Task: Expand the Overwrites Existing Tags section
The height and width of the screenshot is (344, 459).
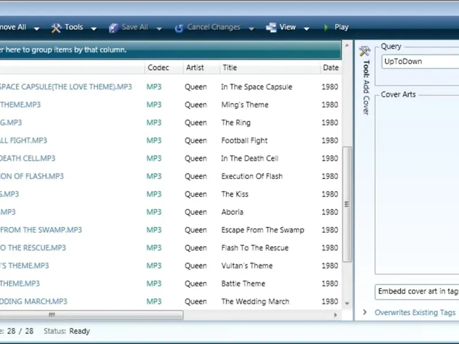Action: pyautogui.click(x=365, y=312)
